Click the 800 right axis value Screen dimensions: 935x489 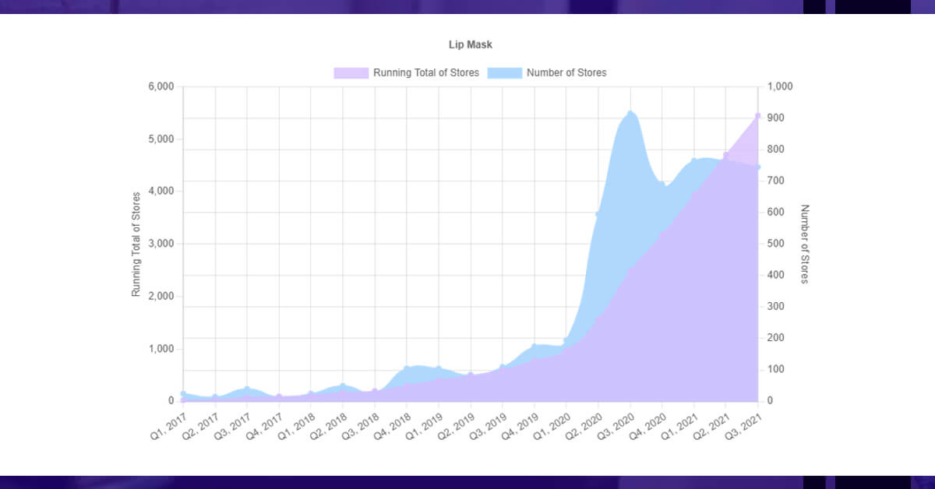tap(777, 150)
